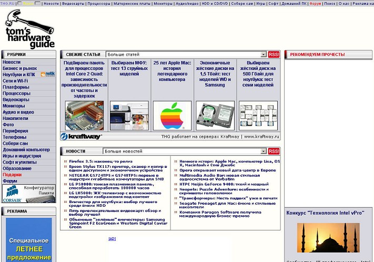Open the inkjet MFP printer thumbnail
The image size is (374, 262).
[129, 116]
